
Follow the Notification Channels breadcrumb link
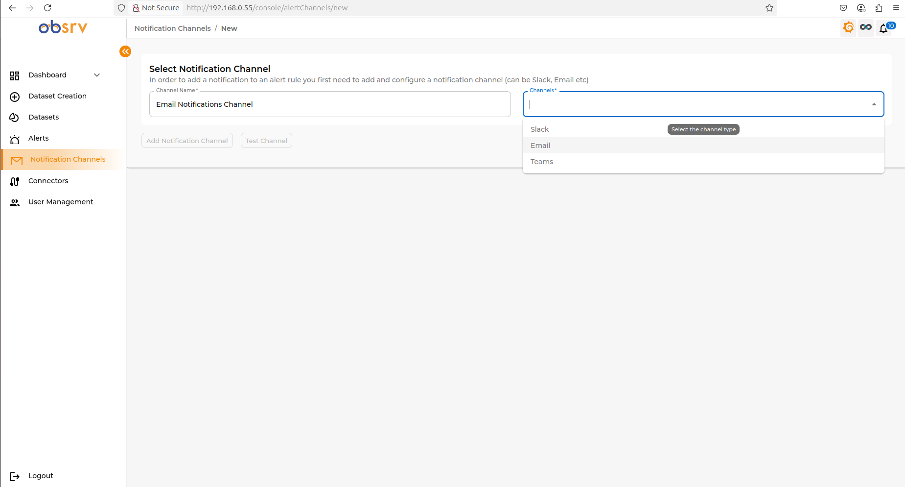point(173,28)
